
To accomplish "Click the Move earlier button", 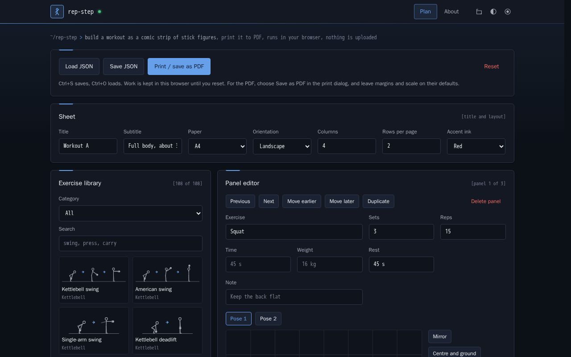I will 302,201.
